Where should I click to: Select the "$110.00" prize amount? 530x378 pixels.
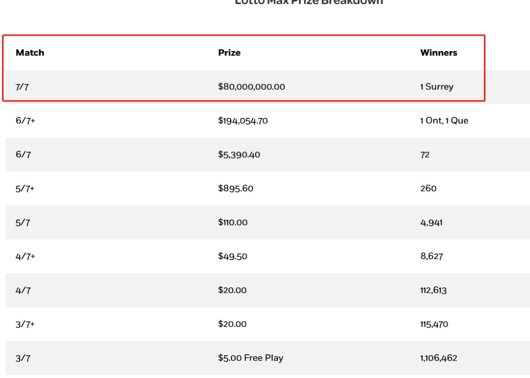pyautogui.click(x=232, y=222)
